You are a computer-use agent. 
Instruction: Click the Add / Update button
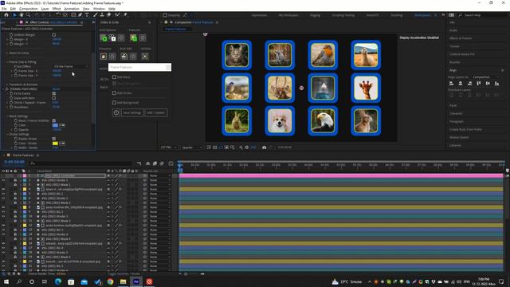tap(156, 112)
